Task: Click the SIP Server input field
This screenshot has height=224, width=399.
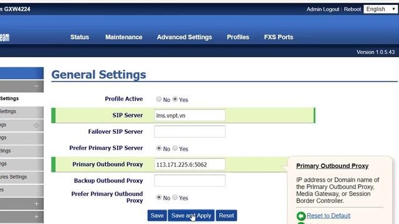Action: click(x=190, y=115)
